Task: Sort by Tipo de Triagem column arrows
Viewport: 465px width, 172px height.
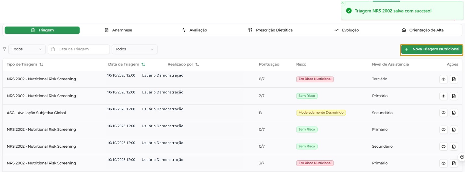Action: [41, 65]
